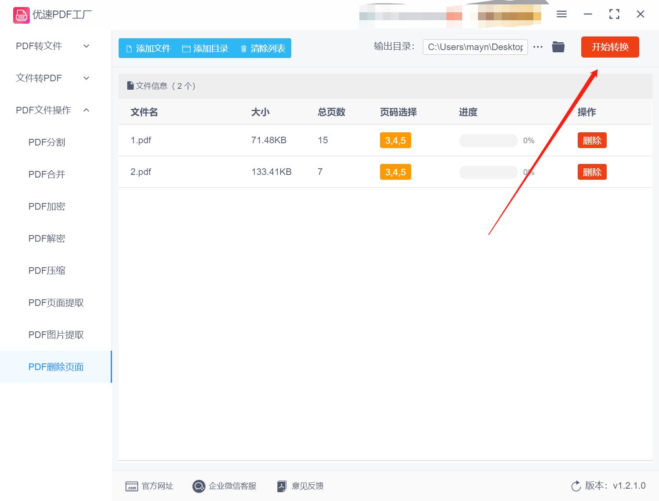Open the output directory folder icon
This screenshot has width=659, height=501.
(x=558, y=46)
